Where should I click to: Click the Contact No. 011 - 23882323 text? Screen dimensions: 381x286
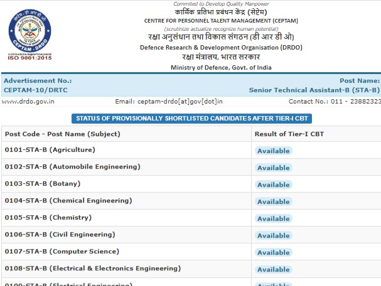point(335,102)
